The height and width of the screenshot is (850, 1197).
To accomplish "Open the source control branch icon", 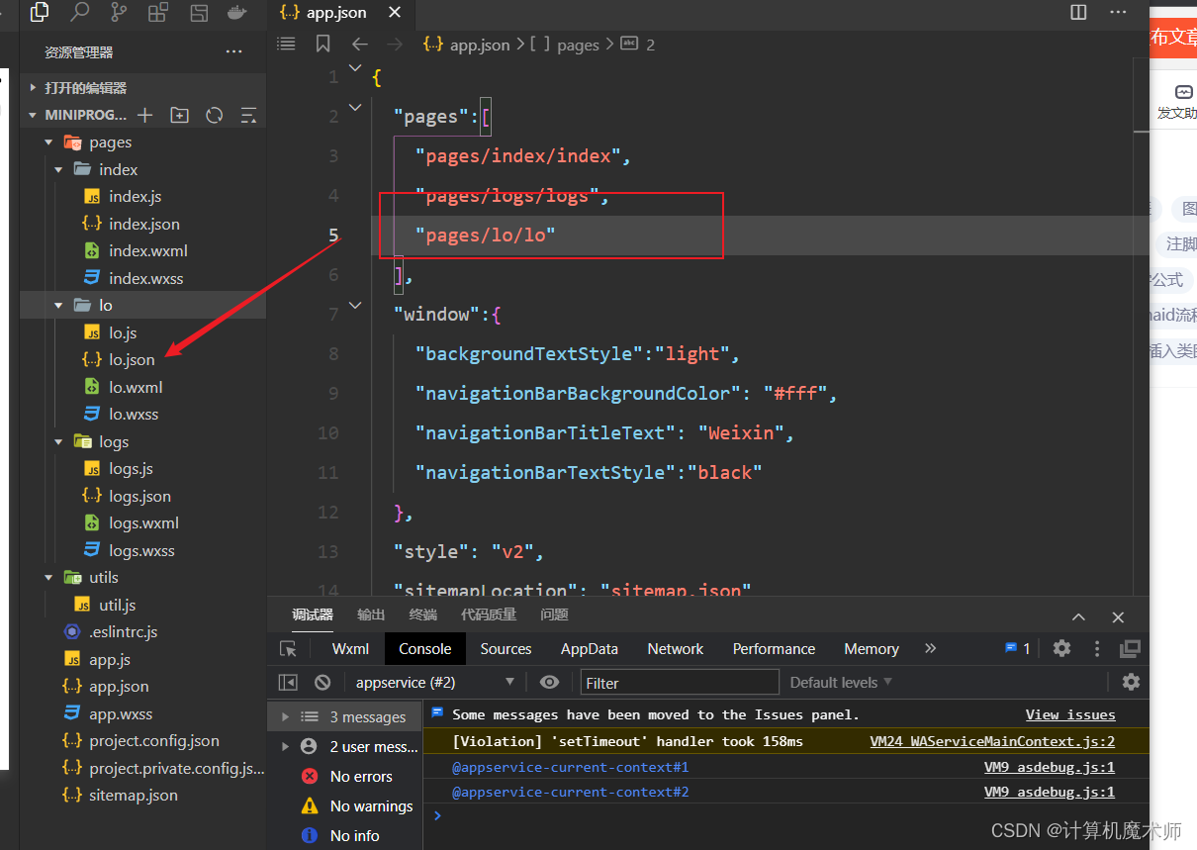I will pyautogui.click(x=119, y=12).
